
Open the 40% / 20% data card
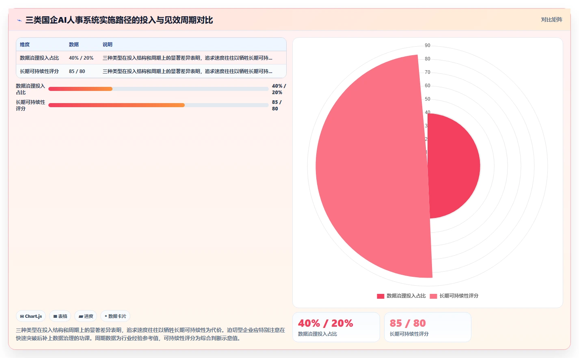pos(336,327)
